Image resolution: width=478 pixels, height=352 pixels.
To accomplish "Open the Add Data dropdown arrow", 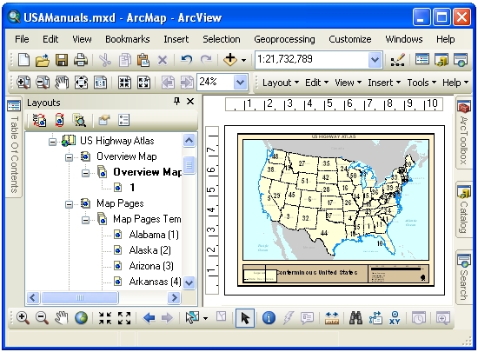I will pyautogui.click(x=243, y=60).
